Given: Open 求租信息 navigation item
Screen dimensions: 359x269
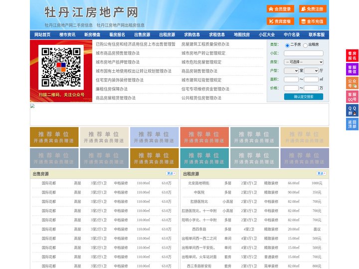Looking at the screenshot, I should coord(217,35).
